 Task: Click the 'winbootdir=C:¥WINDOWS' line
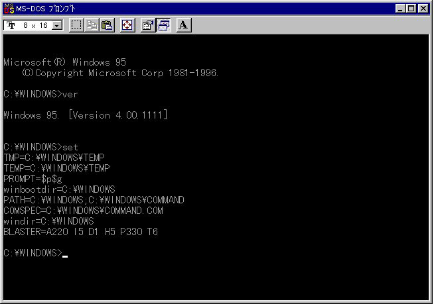(59, 189)
